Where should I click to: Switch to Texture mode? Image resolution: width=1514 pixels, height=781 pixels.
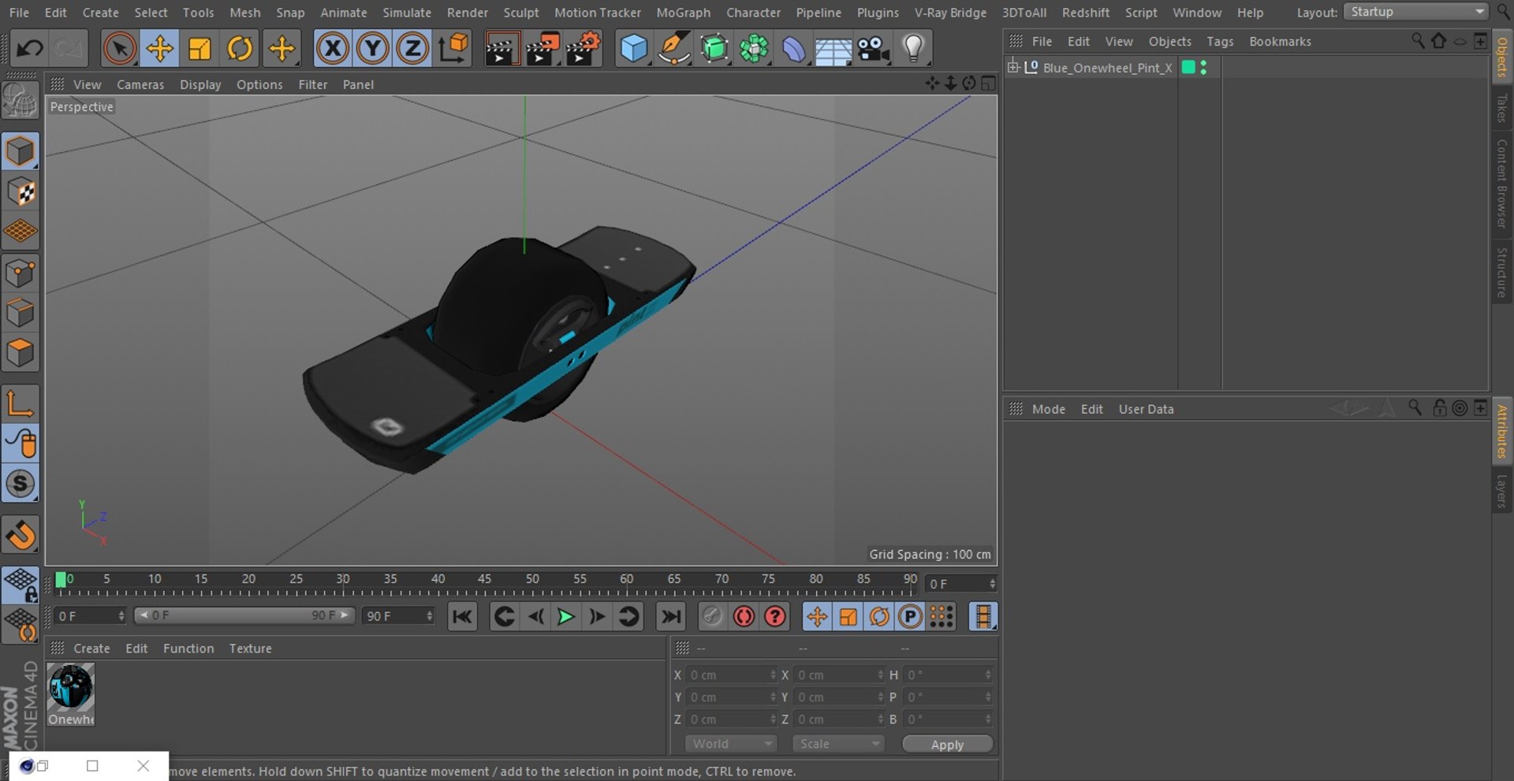pos(21,192)
